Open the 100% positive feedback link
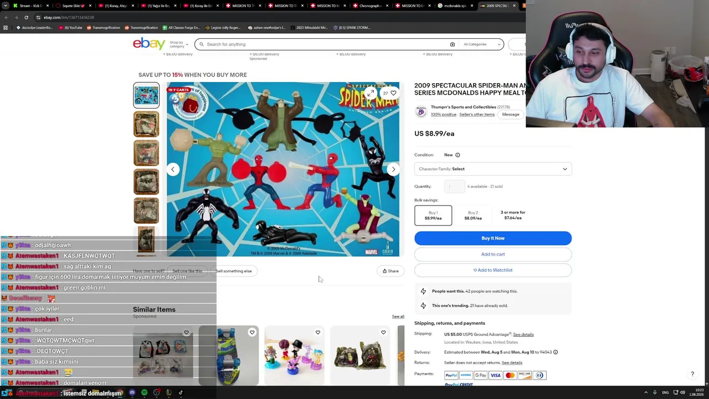 click(x=444, y=115)
